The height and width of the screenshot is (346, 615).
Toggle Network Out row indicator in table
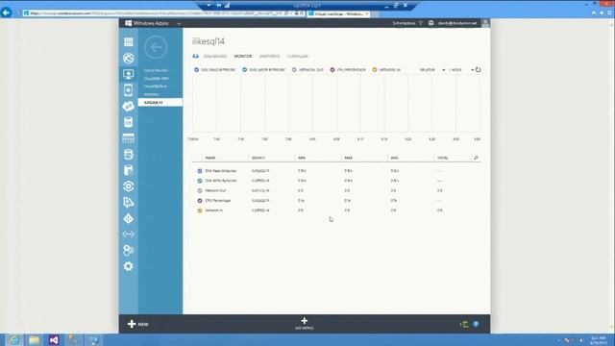tap(200, 190)
